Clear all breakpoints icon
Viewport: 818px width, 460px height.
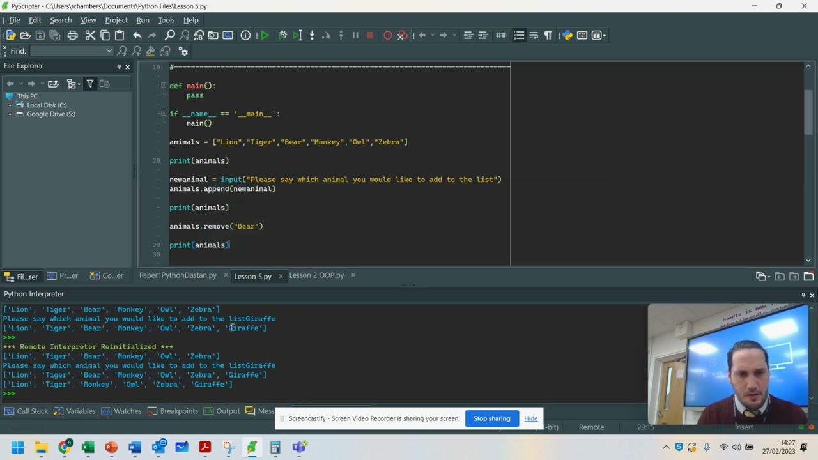(x=402, y=35)
